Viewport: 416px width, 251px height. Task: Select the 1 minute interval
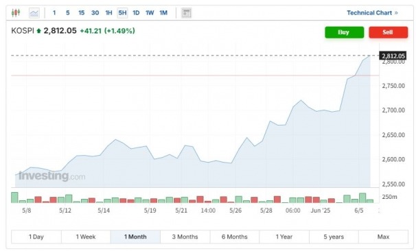point(54,13)
